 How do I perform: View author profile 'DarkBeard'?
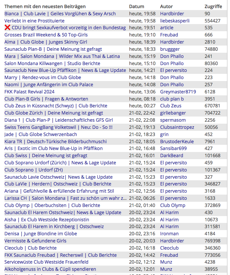click(x=171, y=156)
